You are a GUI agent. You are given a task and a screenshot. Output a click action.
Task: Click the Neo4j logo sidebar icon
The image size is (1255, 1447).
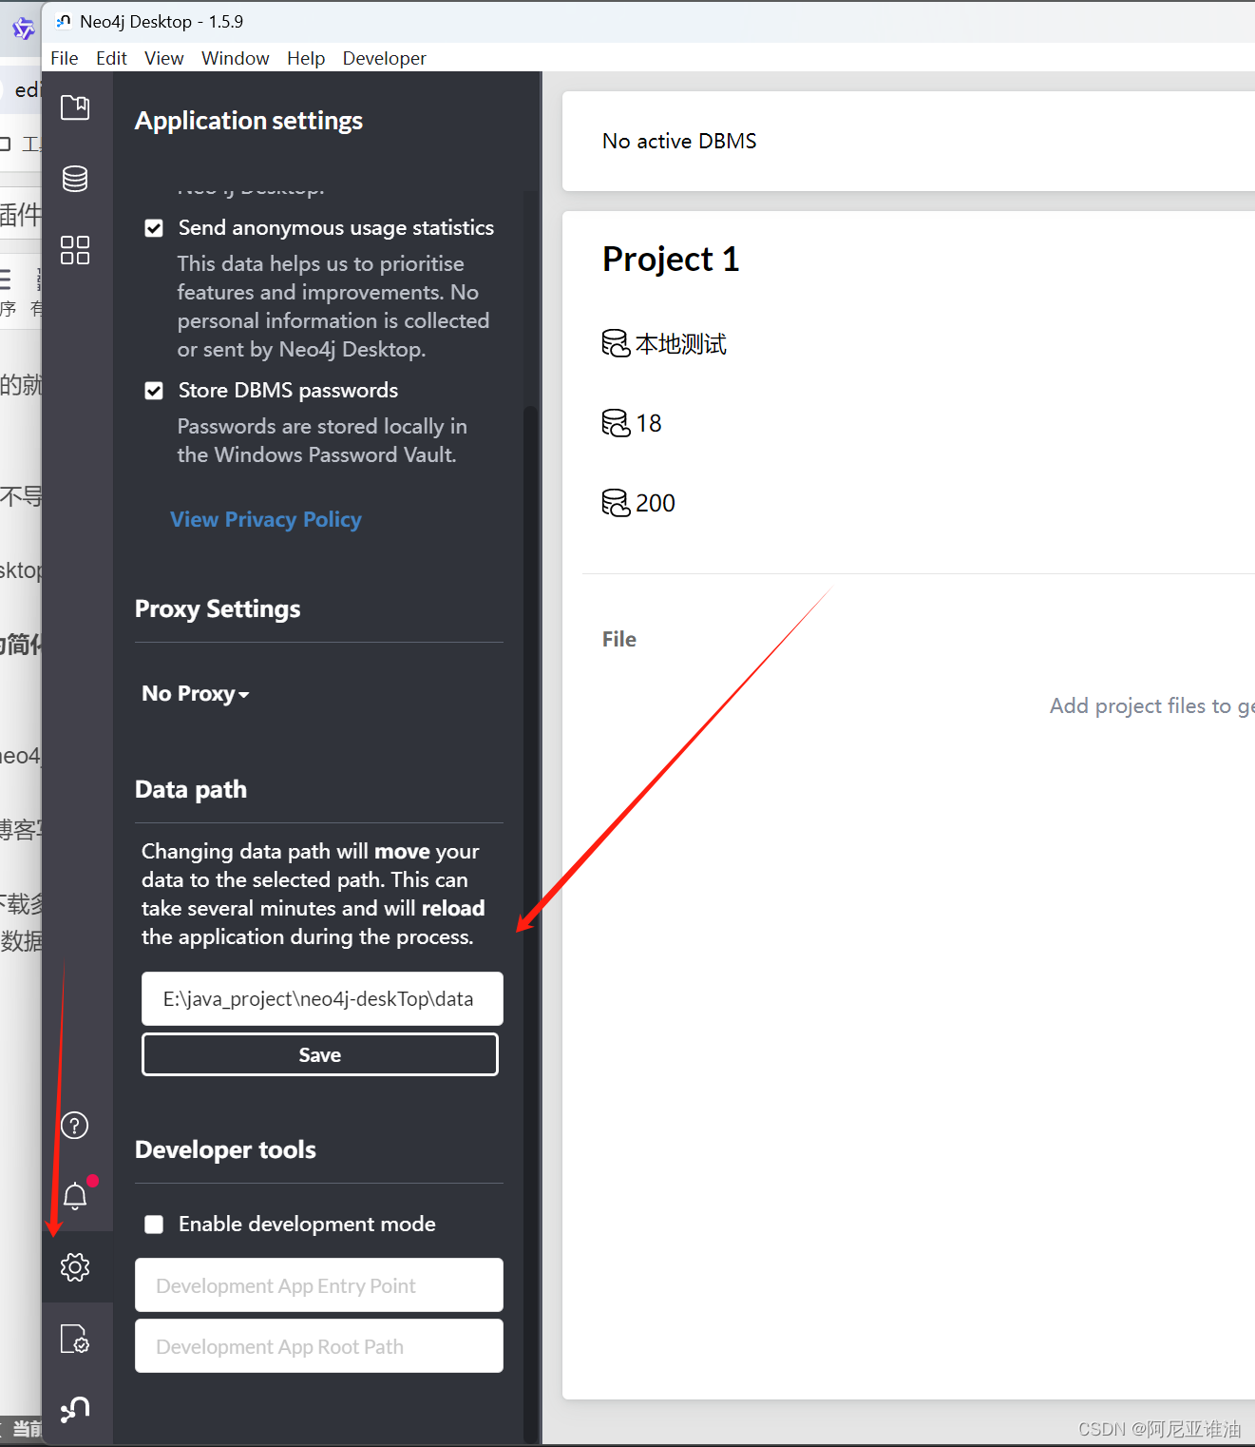tap(75, 1409)
